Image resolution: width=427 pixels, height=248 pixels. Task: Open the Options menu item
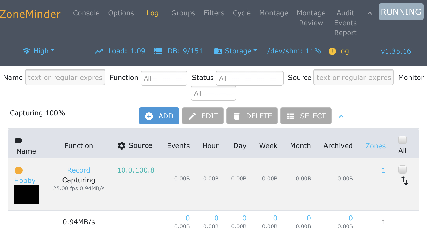pyautogui.click(x=121, y=13)
